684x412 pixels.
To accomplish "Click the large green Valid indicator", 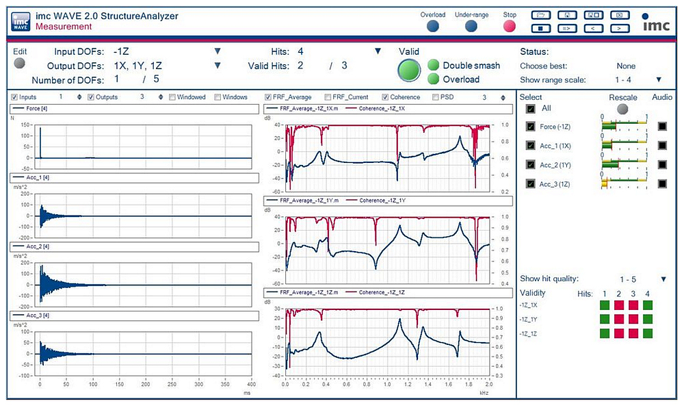I will [409, 70].
